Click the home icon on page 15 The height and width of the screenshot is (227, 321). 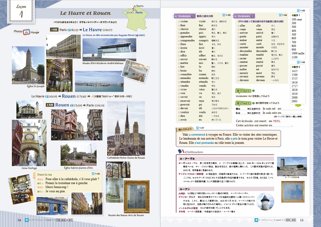coord(257,219)
